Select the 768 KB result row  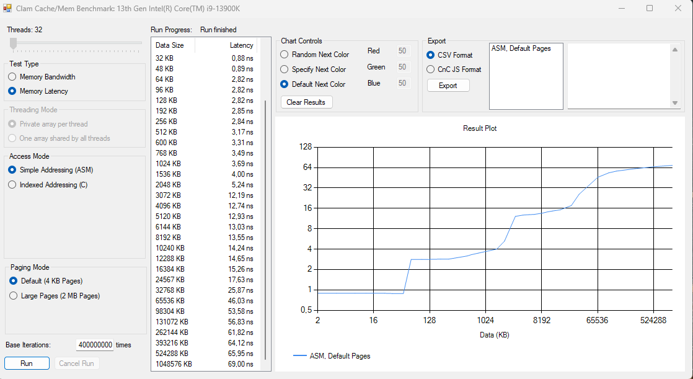tap(205, 153)
